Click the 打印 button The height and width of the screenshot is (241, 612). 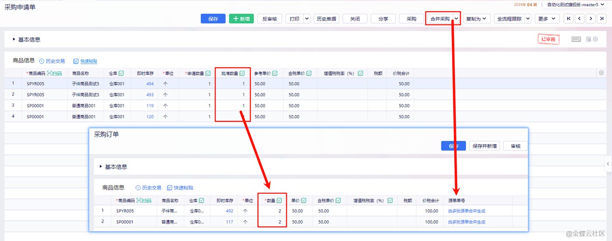pos(294,19)
